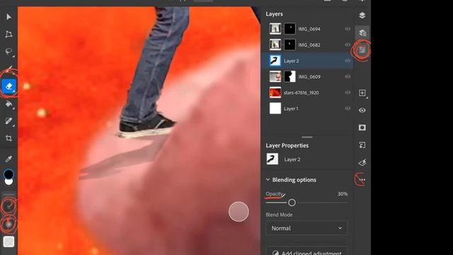Hide the IMG_0682 layer
This screenshot has width=453, height=255.
(348, 45)
